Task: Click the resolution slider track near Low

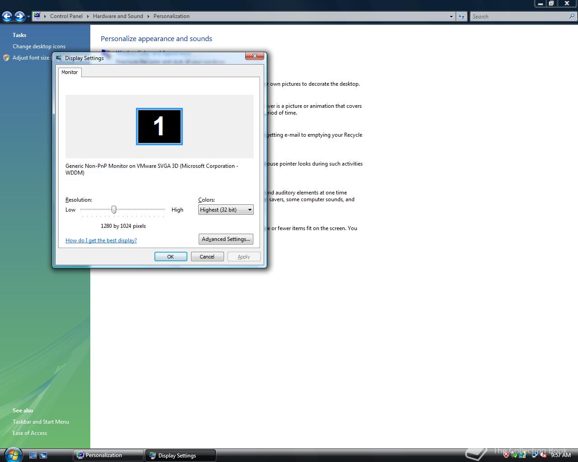Action: [85, 209]
